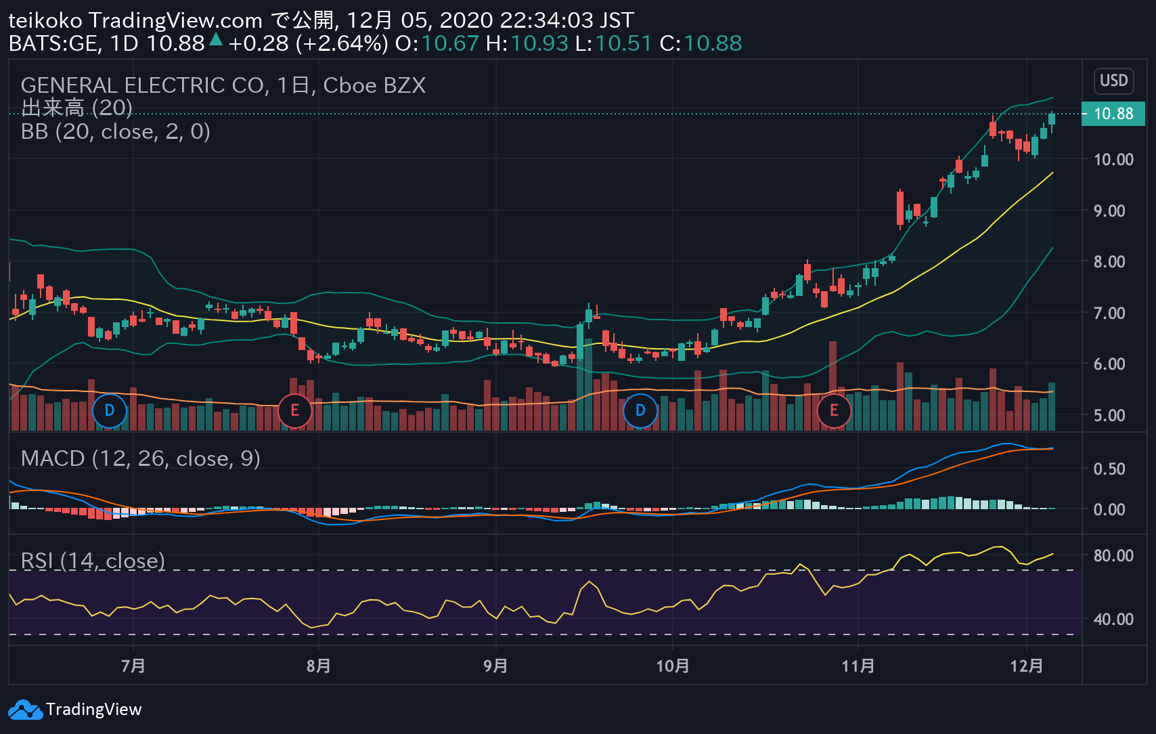This screenshot has width=1156, height=734.
Task: Click the 7月 time axis label
Action: (x=133, y=666)
